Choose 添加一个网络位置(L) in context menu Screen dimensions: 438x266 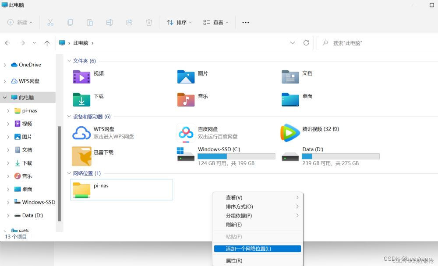tap(258, 249)
